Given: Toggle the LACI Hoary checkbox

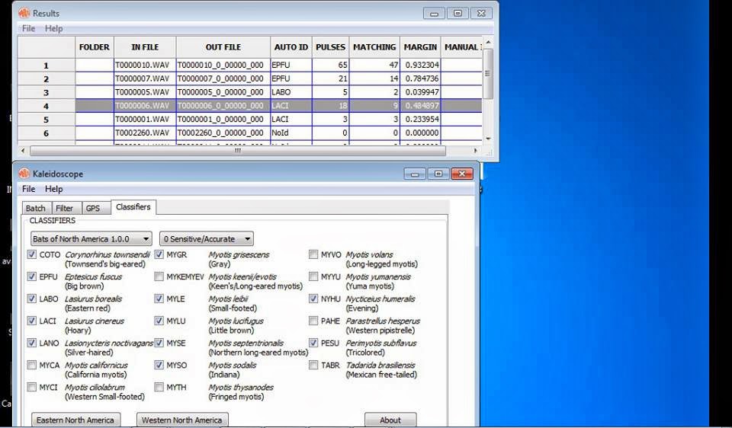Looking at the screenshot, I should pos(32,321).
